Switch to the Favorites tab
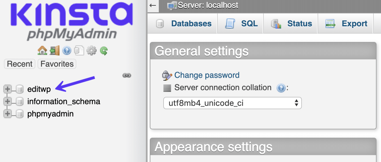The height and width of the screenshot is (162, 381). click(x=57, y=64)
